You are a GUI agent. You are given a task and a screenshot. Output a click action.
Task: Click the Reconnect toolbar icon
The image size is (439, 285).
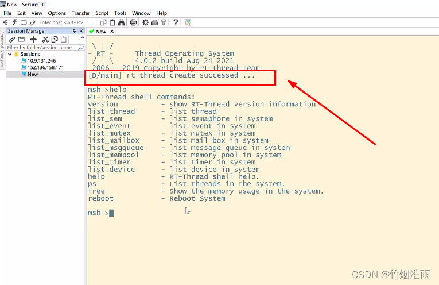24,22
